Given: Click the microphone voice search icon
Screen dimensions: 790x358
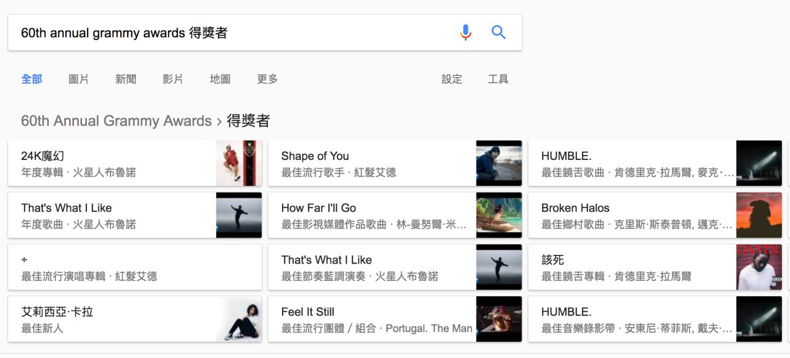Looking at the screenshot, I should point(465,32).
